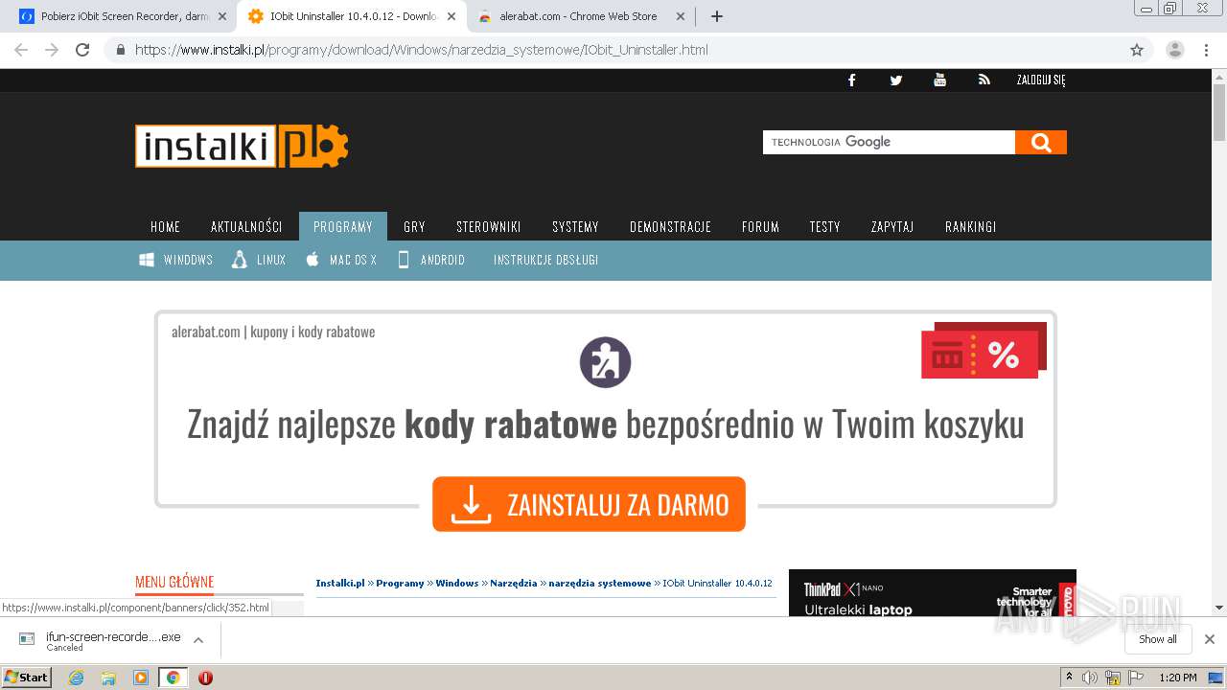The width and height of the screenshot is (1227, 690).
Task: Expand ifun-screen-recorder download options chevron
Action: coord(198,639)
